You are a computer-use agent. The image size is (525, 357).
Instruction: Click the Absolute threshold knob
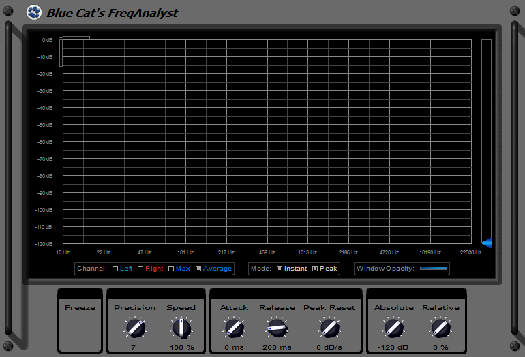(x=393, y=328)
